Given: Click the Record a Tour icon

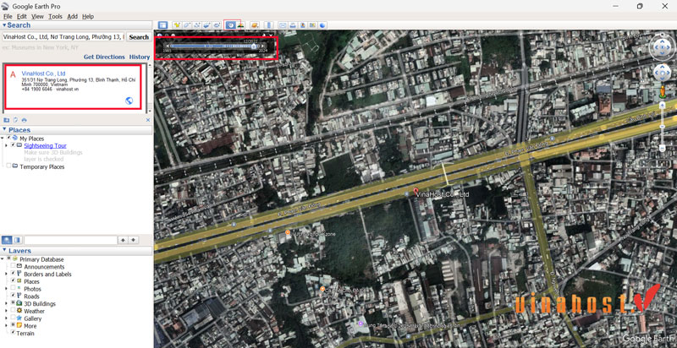Looking at the screenshot, I should [217, 25].
